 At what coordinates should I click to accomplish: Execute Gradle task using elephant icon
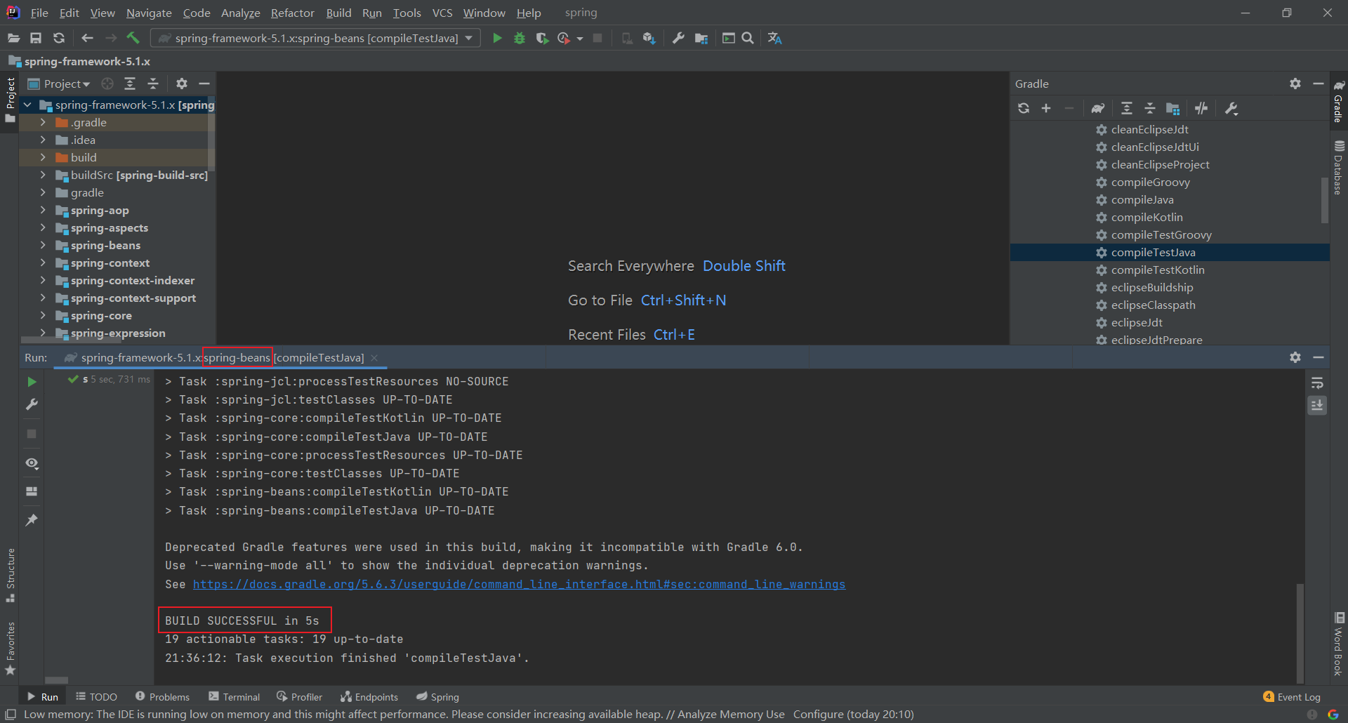point(1097,108)
